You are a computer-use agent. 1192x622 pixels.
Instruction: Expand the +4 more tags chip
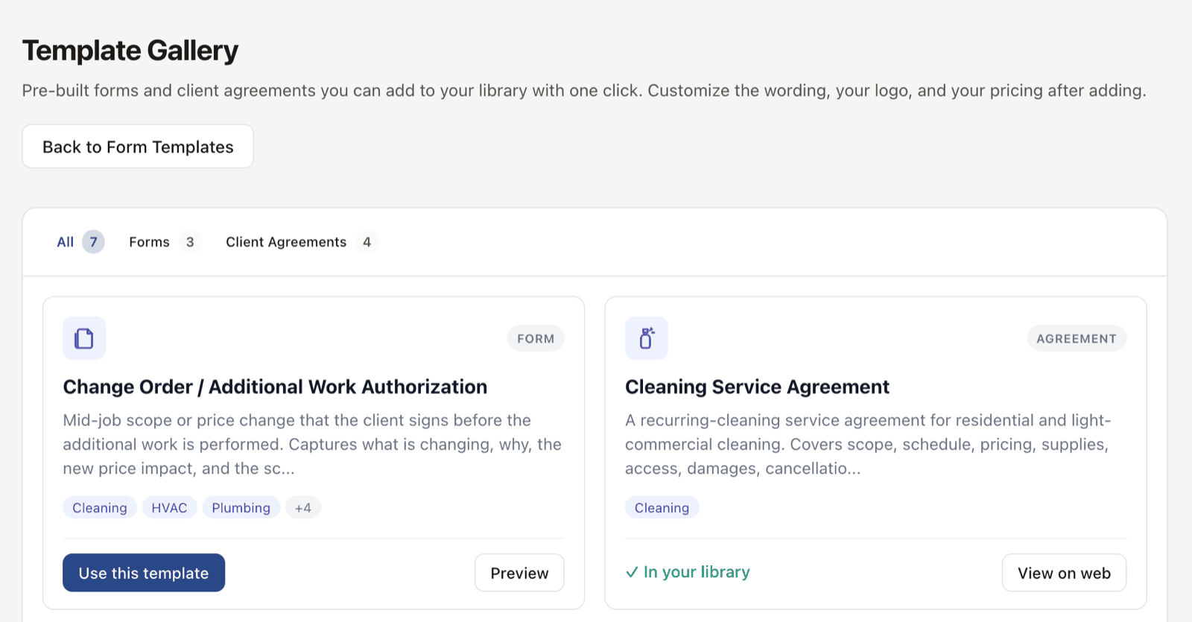click(x=303, y=508)
